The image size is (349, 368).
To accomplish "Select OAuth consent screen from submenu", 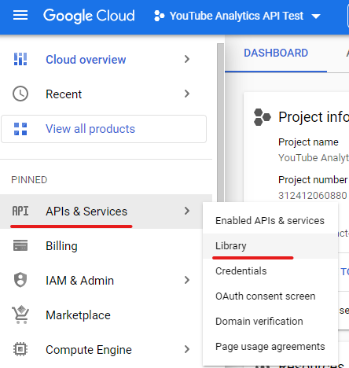I will click(270, 296).
